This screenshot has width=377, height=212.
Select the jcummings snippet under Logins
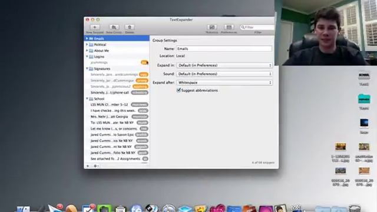click(x=117, y=62)
